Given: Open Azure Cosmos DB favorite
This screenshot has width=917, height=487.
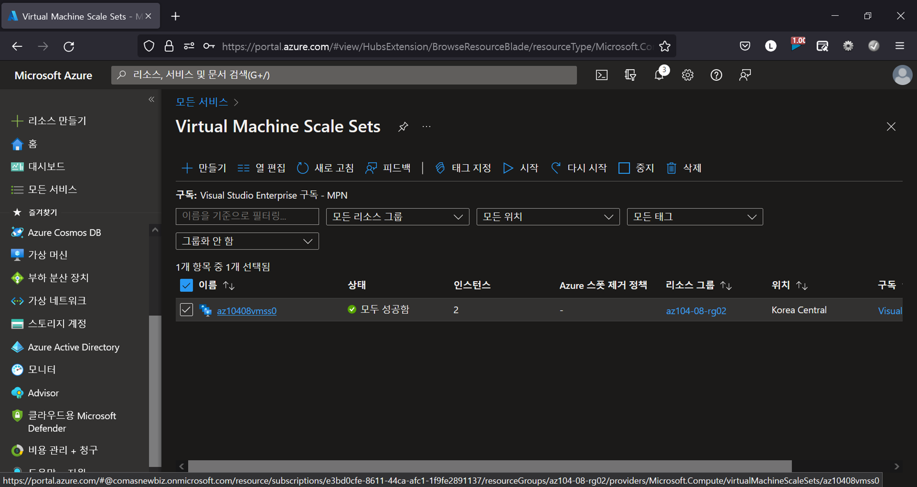Looking at the screenshot, I should (x=55, y=232).
